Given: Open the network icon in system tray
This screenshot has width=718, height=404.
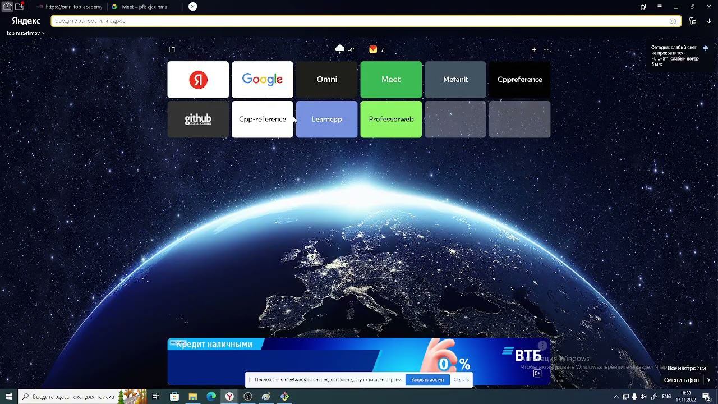Looking at the screenshot, I should click(x=625, y=397).
